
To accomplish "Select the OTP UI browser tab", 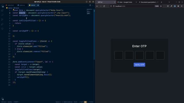I will [x=106, y=2].
